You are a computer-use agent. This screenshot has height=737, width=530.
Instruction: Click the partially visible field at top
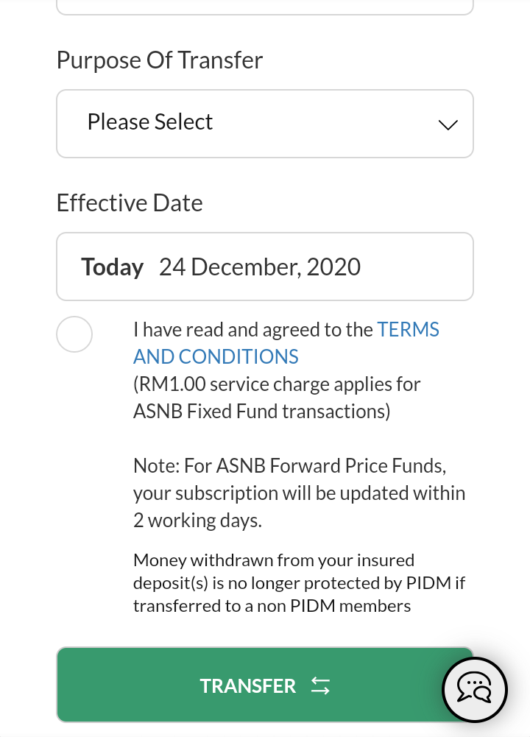[265, 6]
